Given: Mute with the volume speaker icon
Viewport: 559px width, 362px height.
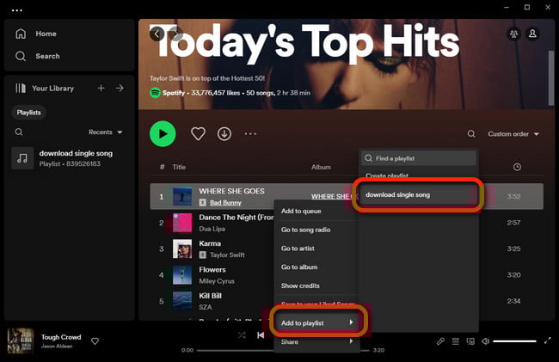Looking at the screenshot, I should [485, 341].
